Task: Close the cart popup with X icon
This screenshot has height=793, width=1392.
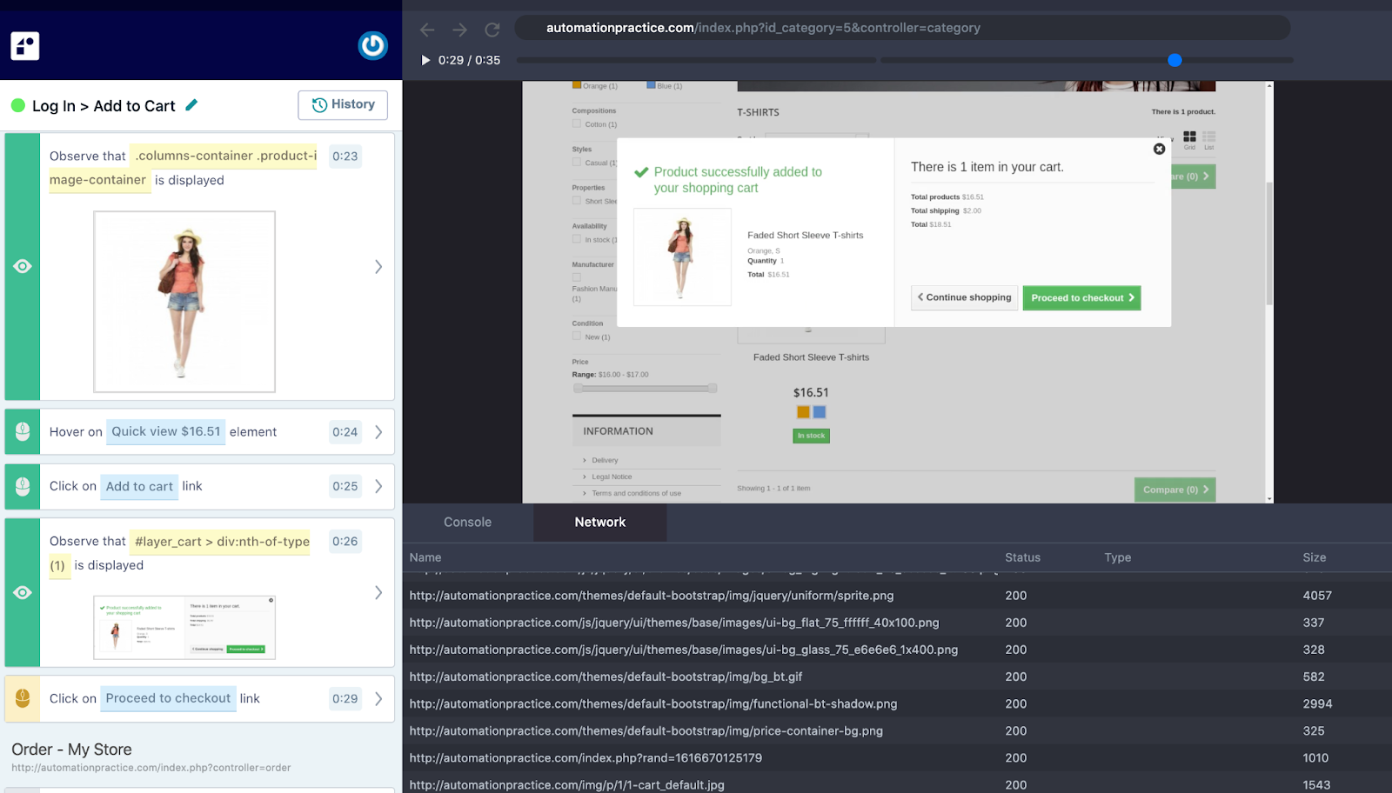Action: [1159, 149]
